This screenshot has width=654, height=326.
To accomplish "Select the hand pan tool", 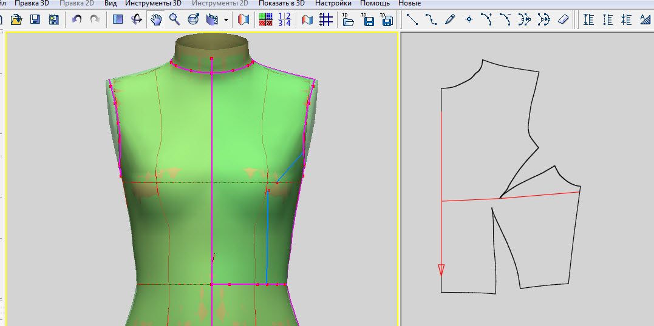I will 156,19.
